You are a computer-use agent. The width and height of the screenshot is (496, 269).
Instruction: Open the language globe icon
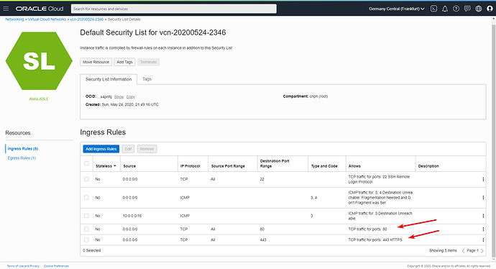point(478,9)
